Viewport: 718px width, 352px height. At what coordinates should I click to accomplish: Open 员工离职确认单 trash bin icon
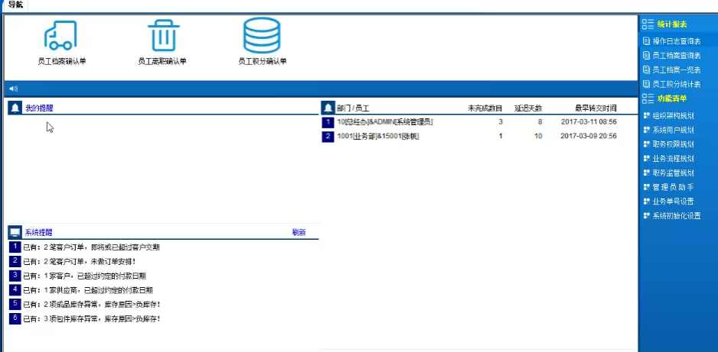tap(162, 36)
